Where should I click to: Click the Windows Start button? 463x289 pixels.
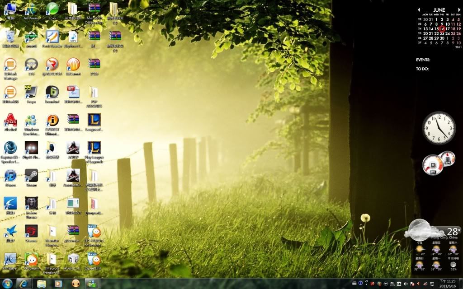(x=8, y=284)
